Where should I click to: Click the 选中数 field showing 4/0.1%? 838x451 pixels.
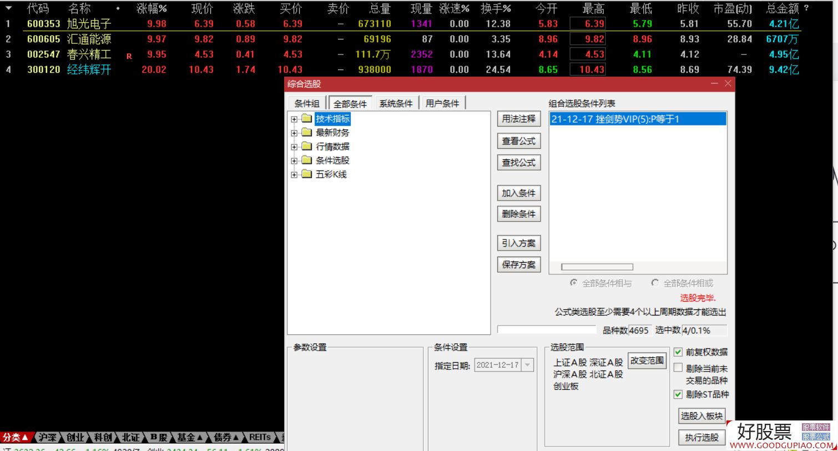click(x=704, y=330)
